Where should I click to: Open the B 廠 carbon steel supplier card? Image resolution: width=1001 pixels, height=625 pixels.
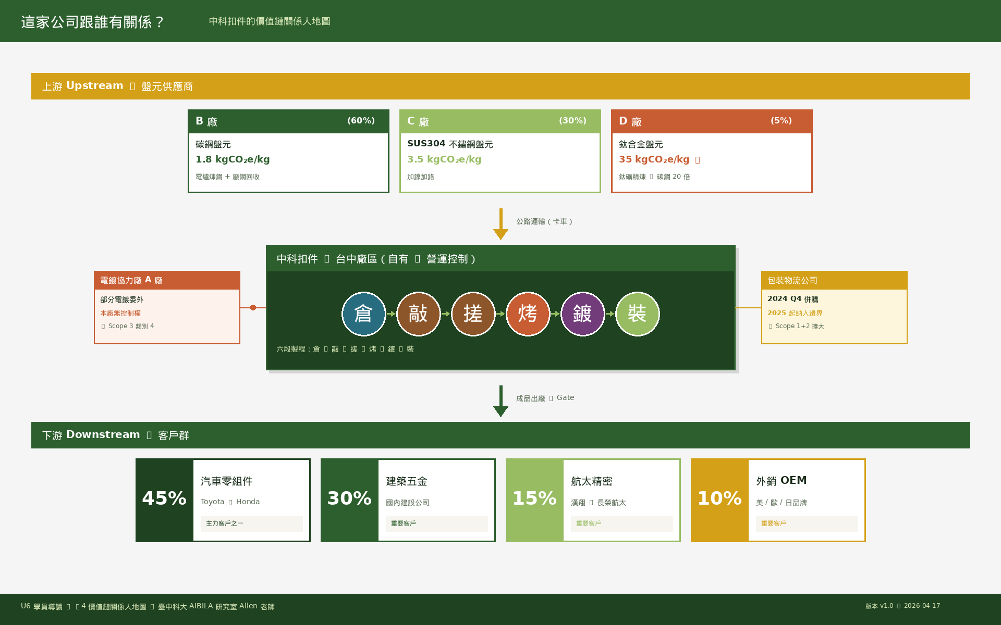pos(288,151)
